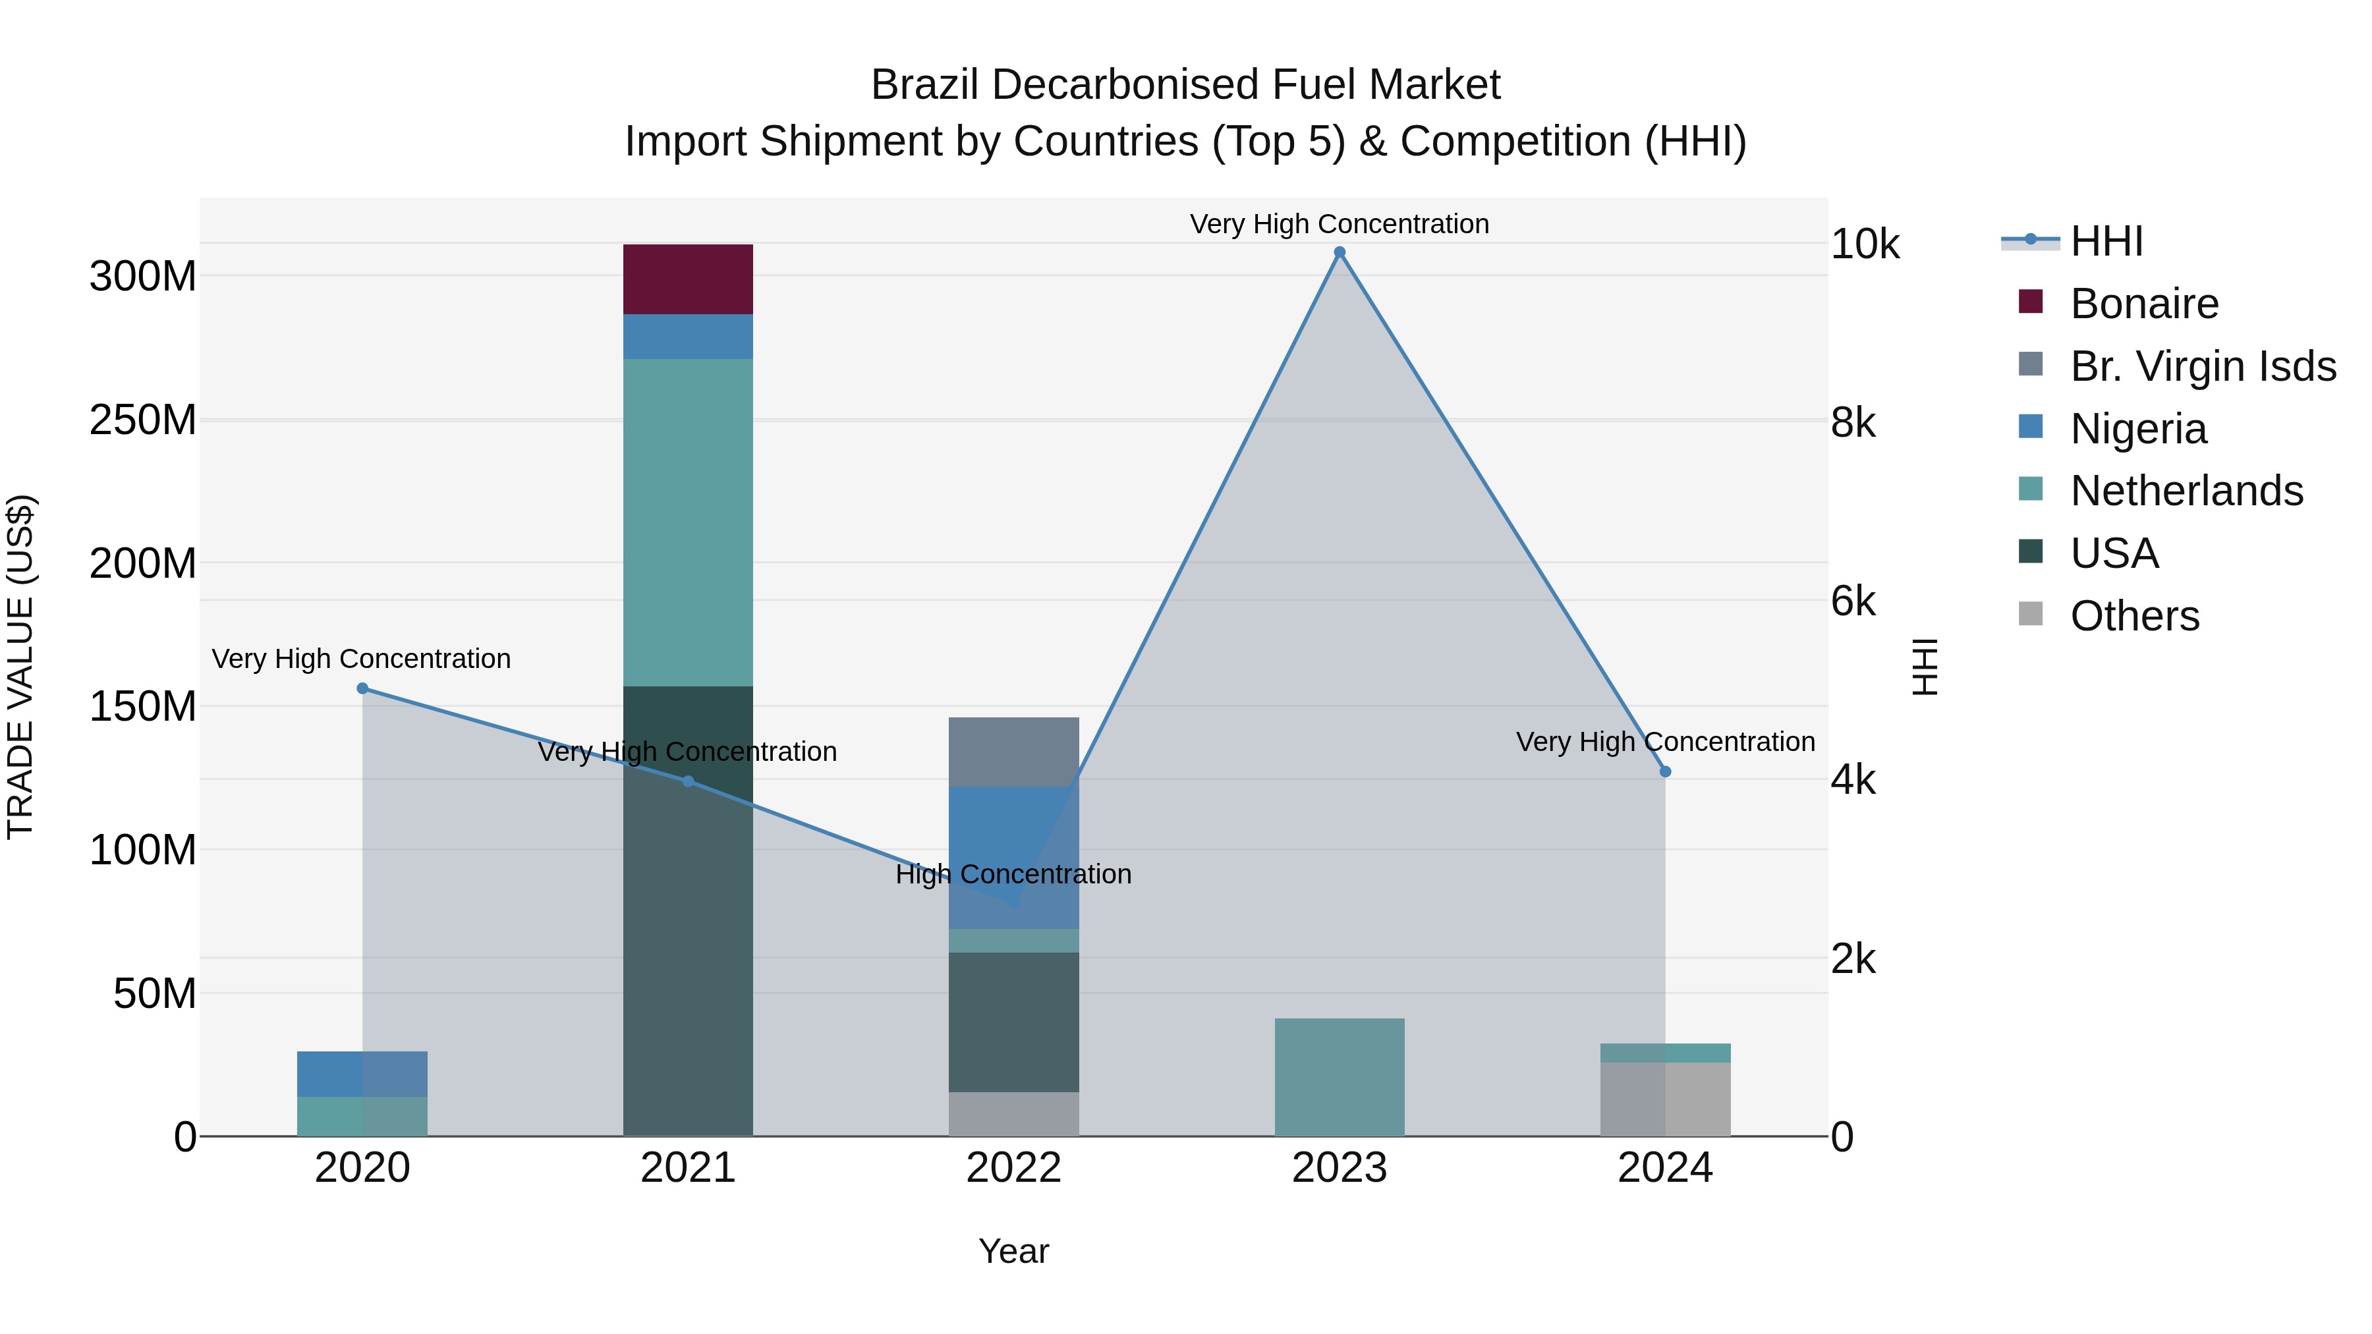Image resolution: width=2372 pixels, height=1334 pixels.
Task: Click the Others gray color swatch
Action: (2031, 614)
